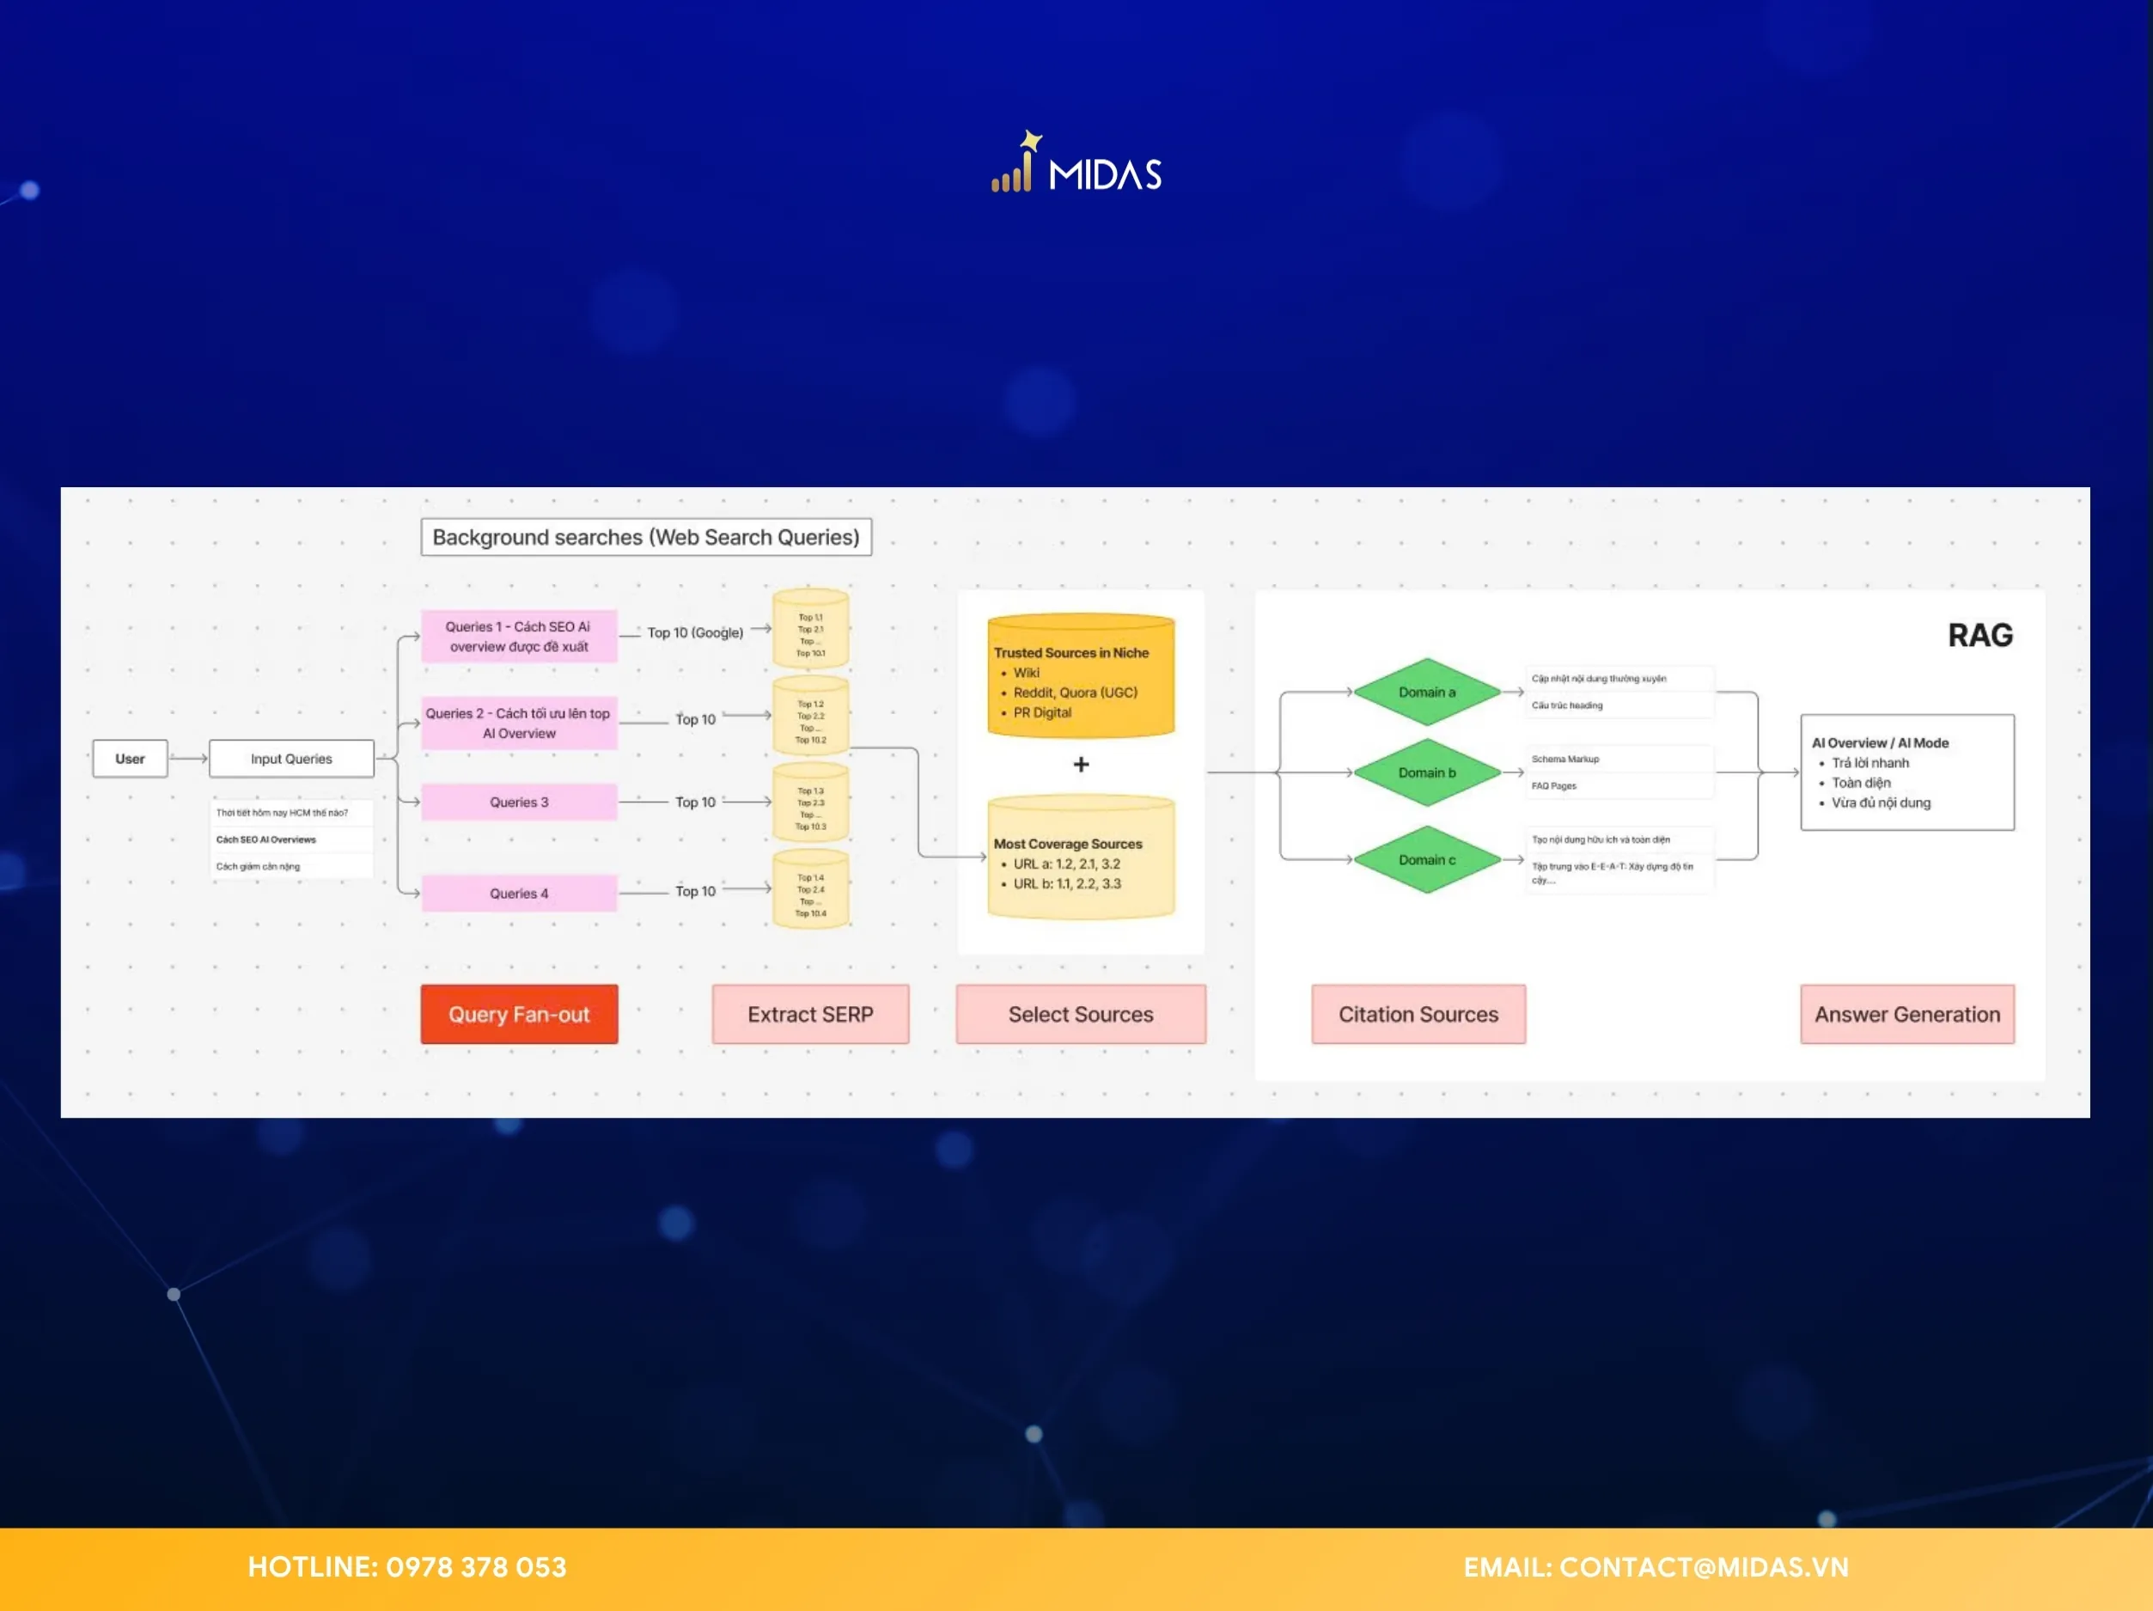Click the green Domain c diamond

coord(1427,859)
